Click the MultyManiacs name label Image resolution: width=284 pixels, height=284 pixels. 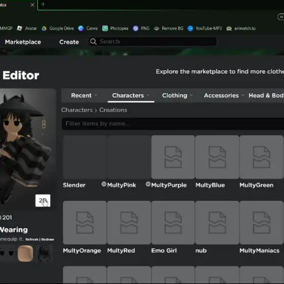point(259,251)
